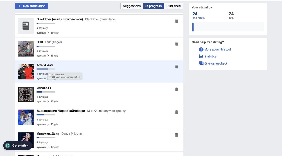This screenshot has width=282, height=156.
Task: Open the Give us feedback link
Action: click(x=216, y=63)
